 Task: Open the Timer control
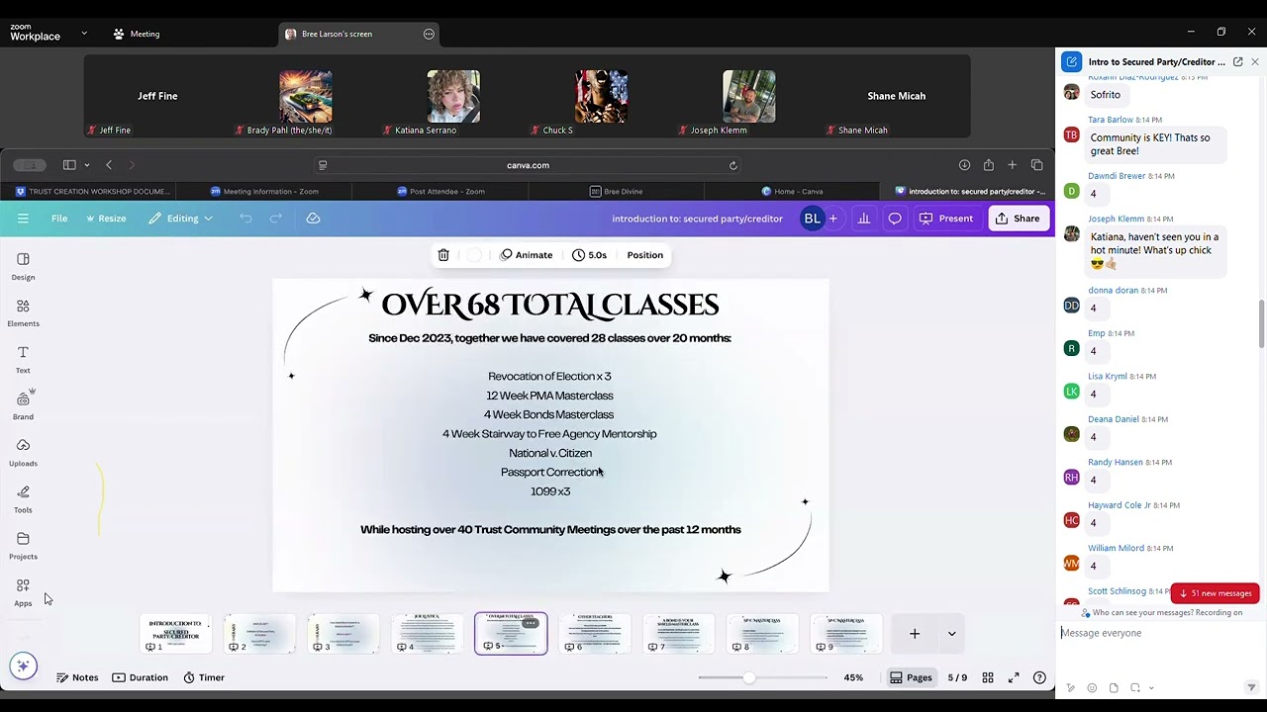pyautogui.click(x=204, y=677)
